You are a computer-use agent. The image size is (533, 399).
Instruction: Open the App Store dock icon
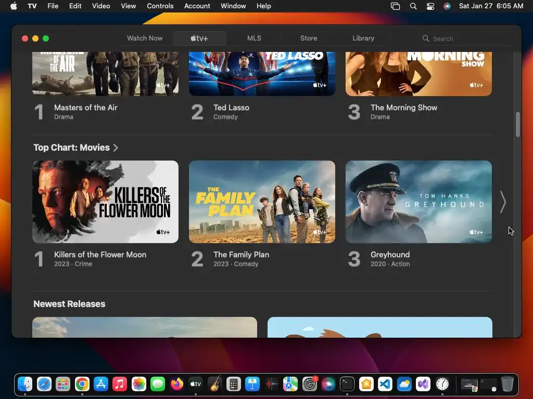pyautogui.click(x=101, y=384)
